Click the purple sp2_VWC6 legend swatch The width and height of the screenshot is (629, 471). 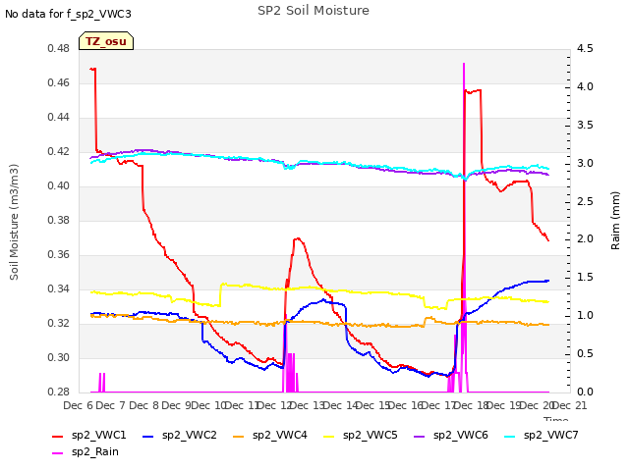[x=420, y=436]
